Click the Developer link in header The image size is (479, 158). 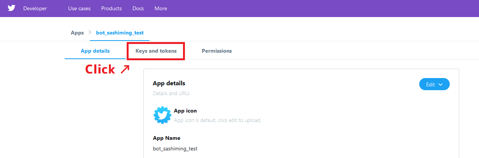(x=35, y=8)
